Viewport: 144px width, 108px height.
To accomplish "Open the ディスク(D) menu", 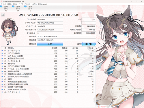I will coord(27,4).
